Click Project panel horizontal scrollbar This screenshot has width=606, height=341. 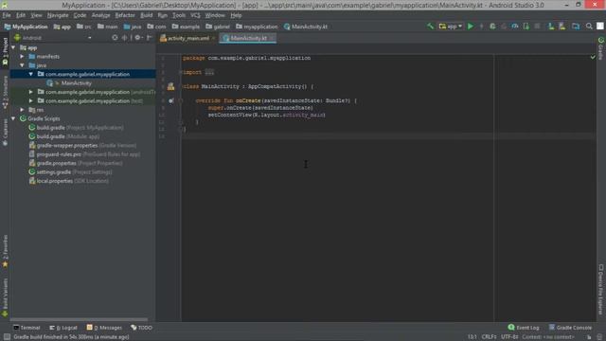tap(80, 320)
